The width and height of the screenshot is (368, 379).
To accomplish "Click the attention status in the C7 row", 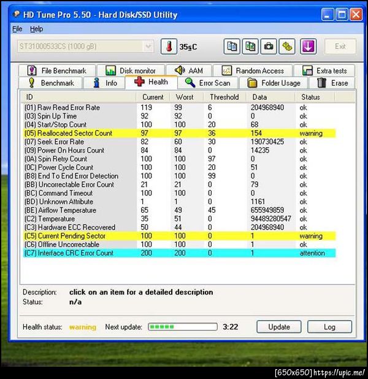I will coord(312,253).
